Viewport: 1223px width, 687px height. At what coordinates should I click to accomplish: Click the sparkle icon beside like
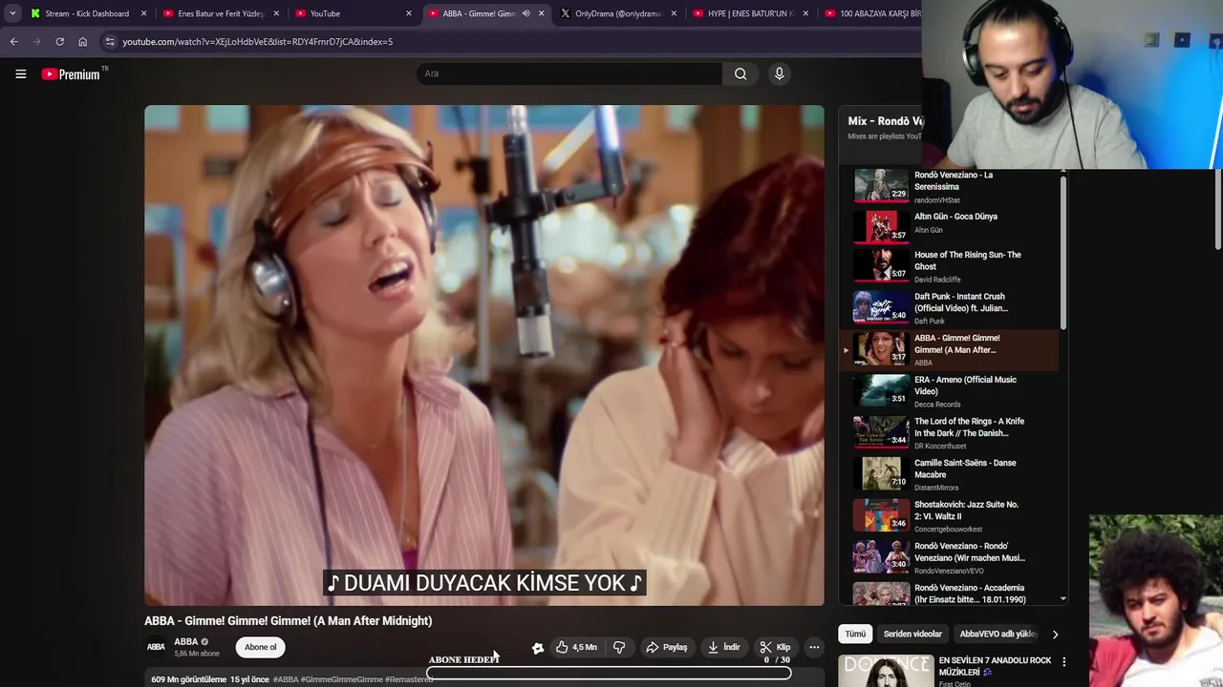[538, 648]
